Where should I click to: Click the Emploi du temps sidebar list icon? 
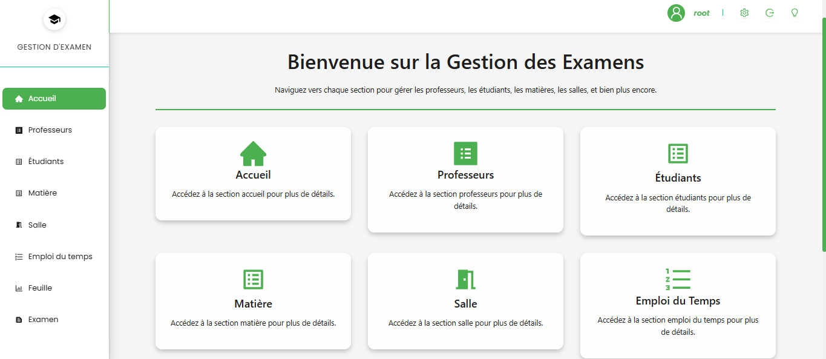coord(19,257)
